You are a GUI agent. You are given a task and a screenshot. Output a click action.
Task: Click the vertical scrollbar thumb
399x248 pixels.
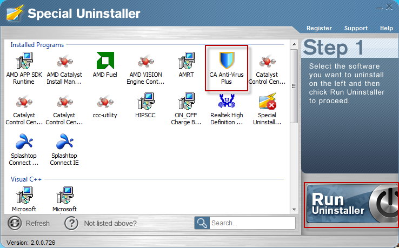294,86
